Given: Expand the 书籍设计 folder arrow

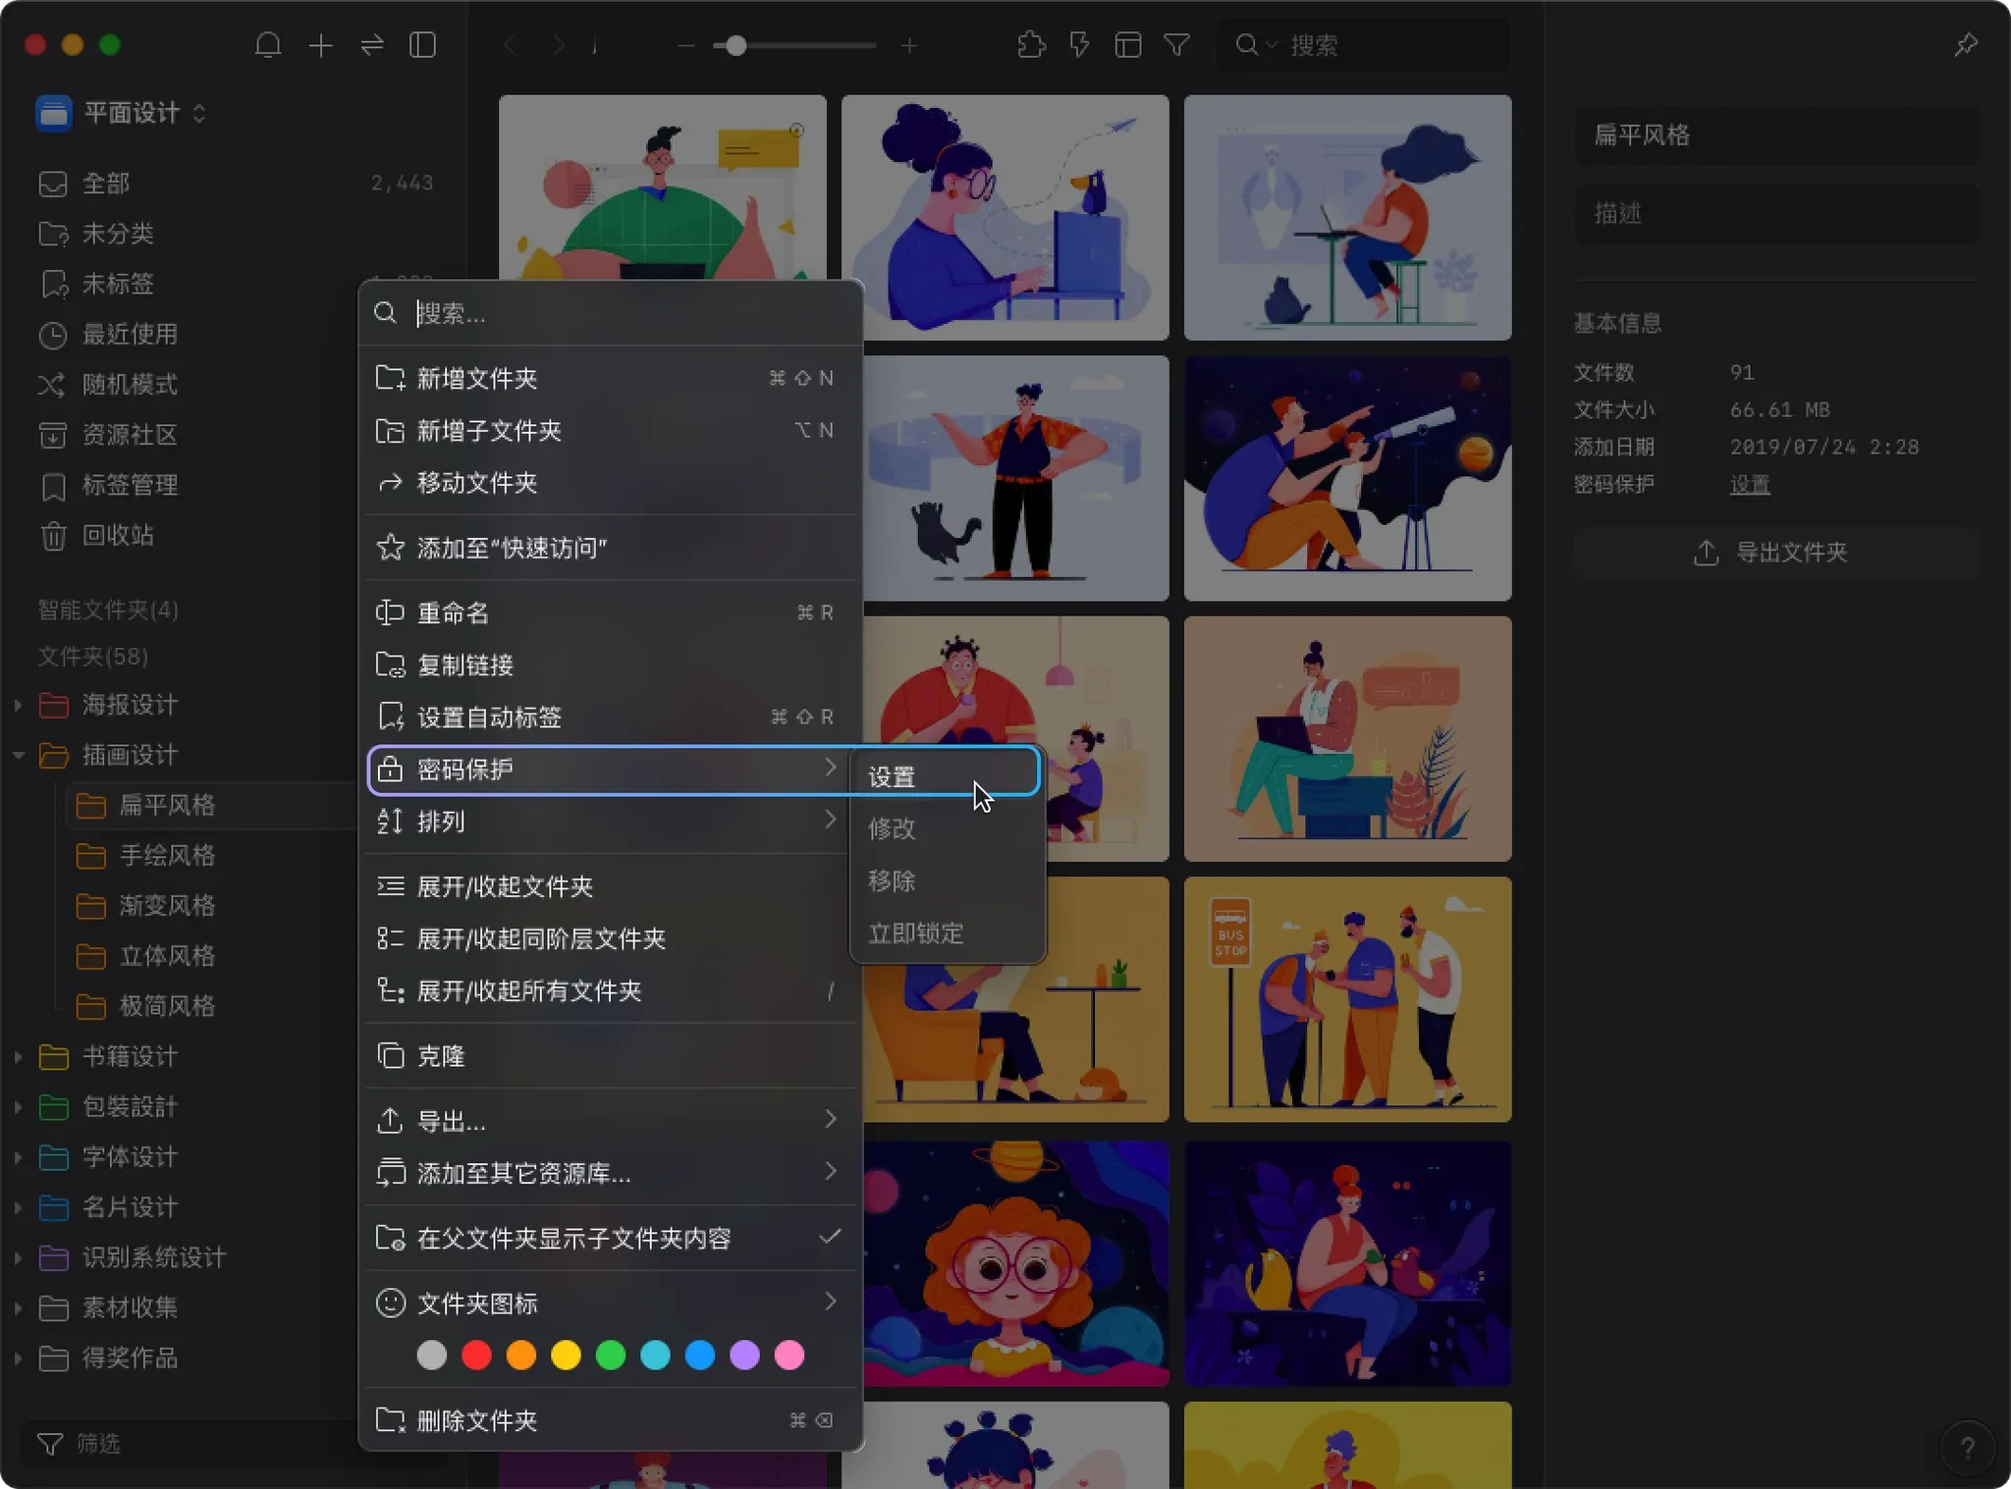Looking at the screenshot, I should click(x=19, y=1057).
